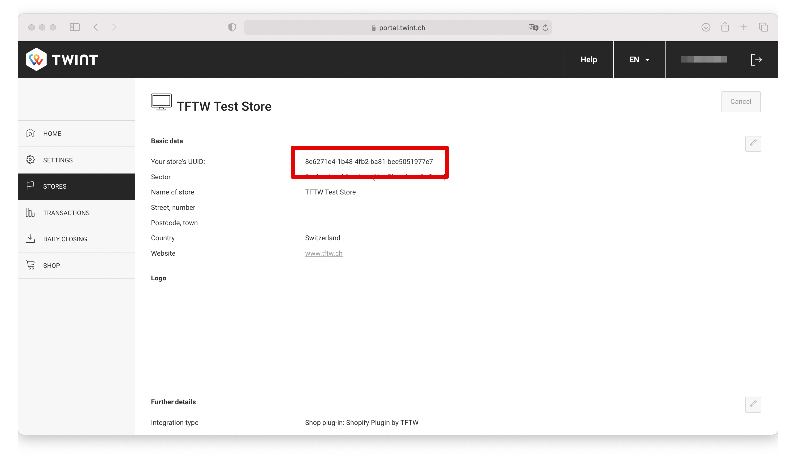Image resolution: width=796 pixels, height=457 pixels.
Task: Open Settings in sidebar
Action: click(x=58, y=160)
